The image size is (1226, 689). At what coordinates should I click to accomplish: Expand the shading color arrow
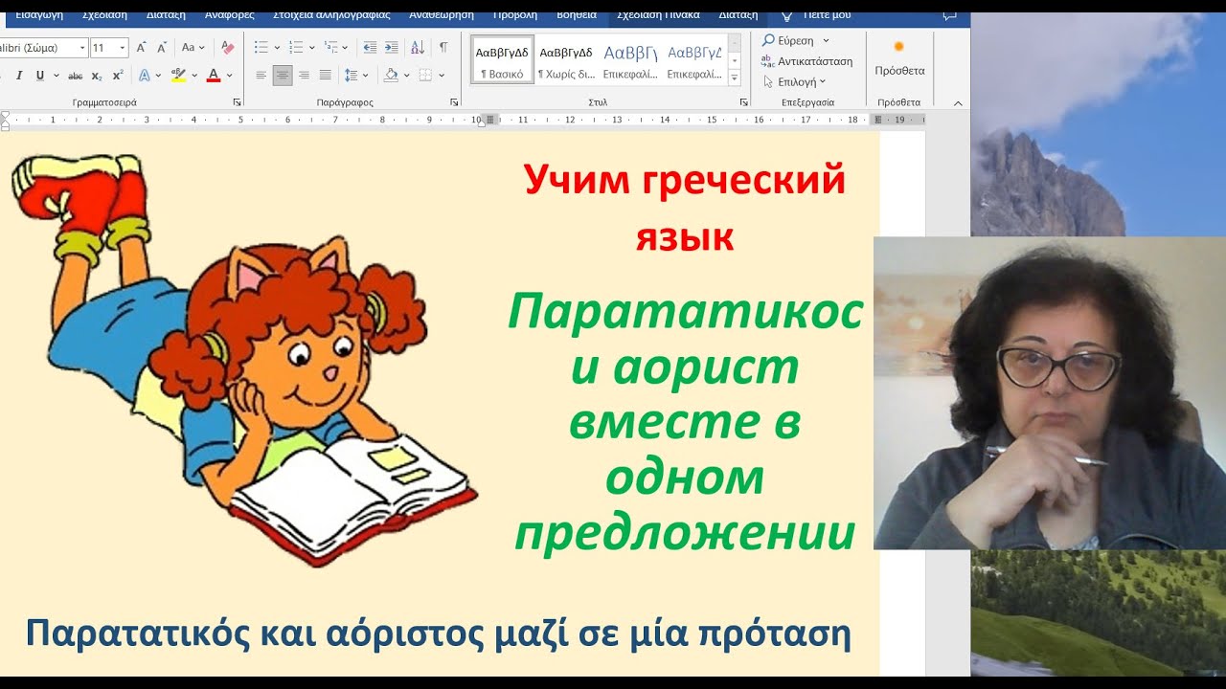(406, 75)
